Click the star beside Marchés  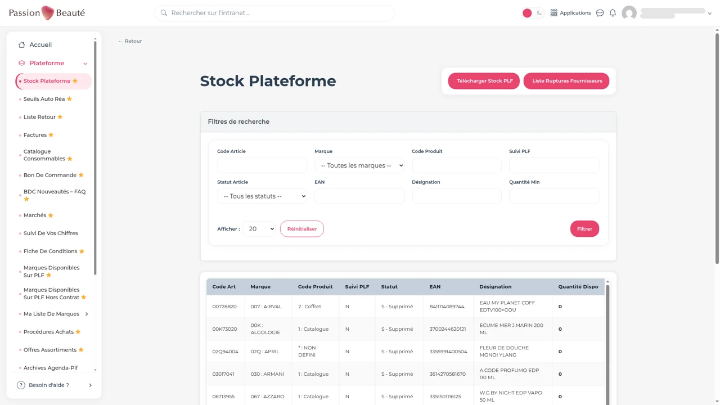tap(51, 215)
